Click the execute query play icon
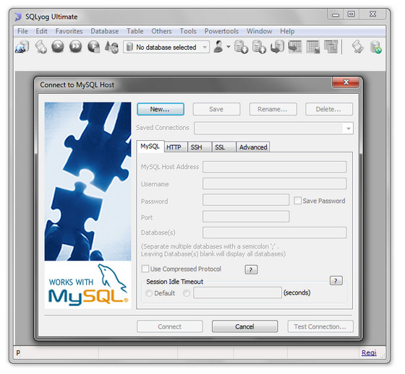 point(58,47)
